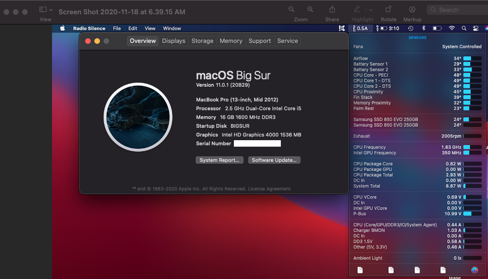Click the Version 11.0.1 (20B29) text
488x279 pixels.
(223, 85)
